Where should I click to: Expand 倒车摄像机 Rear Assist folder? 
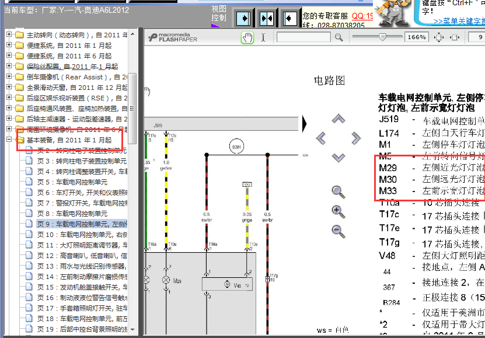point(9,76)
